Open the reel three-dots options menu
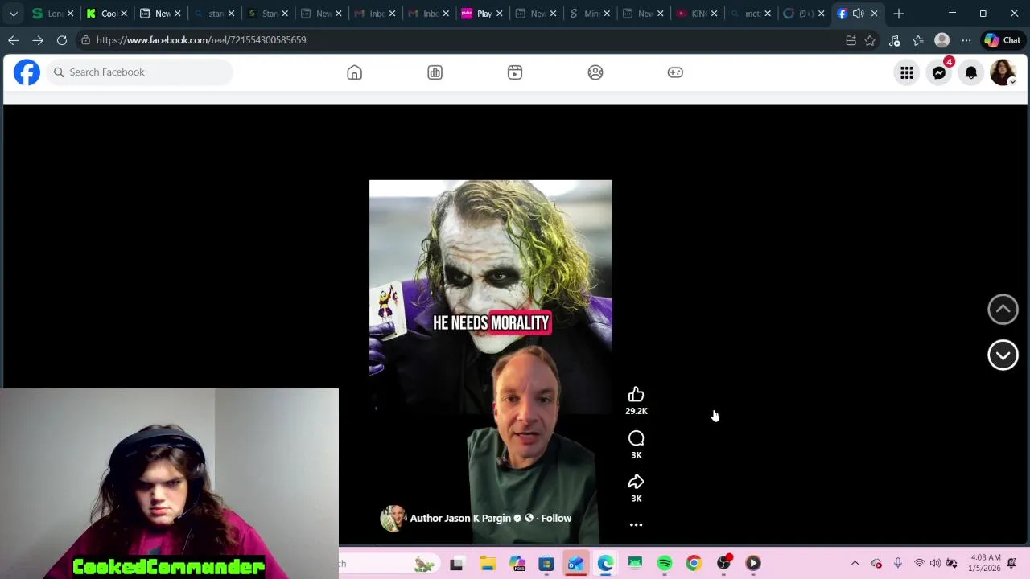The width and height of the screenshot is (1030, 579). coord(636,525)
